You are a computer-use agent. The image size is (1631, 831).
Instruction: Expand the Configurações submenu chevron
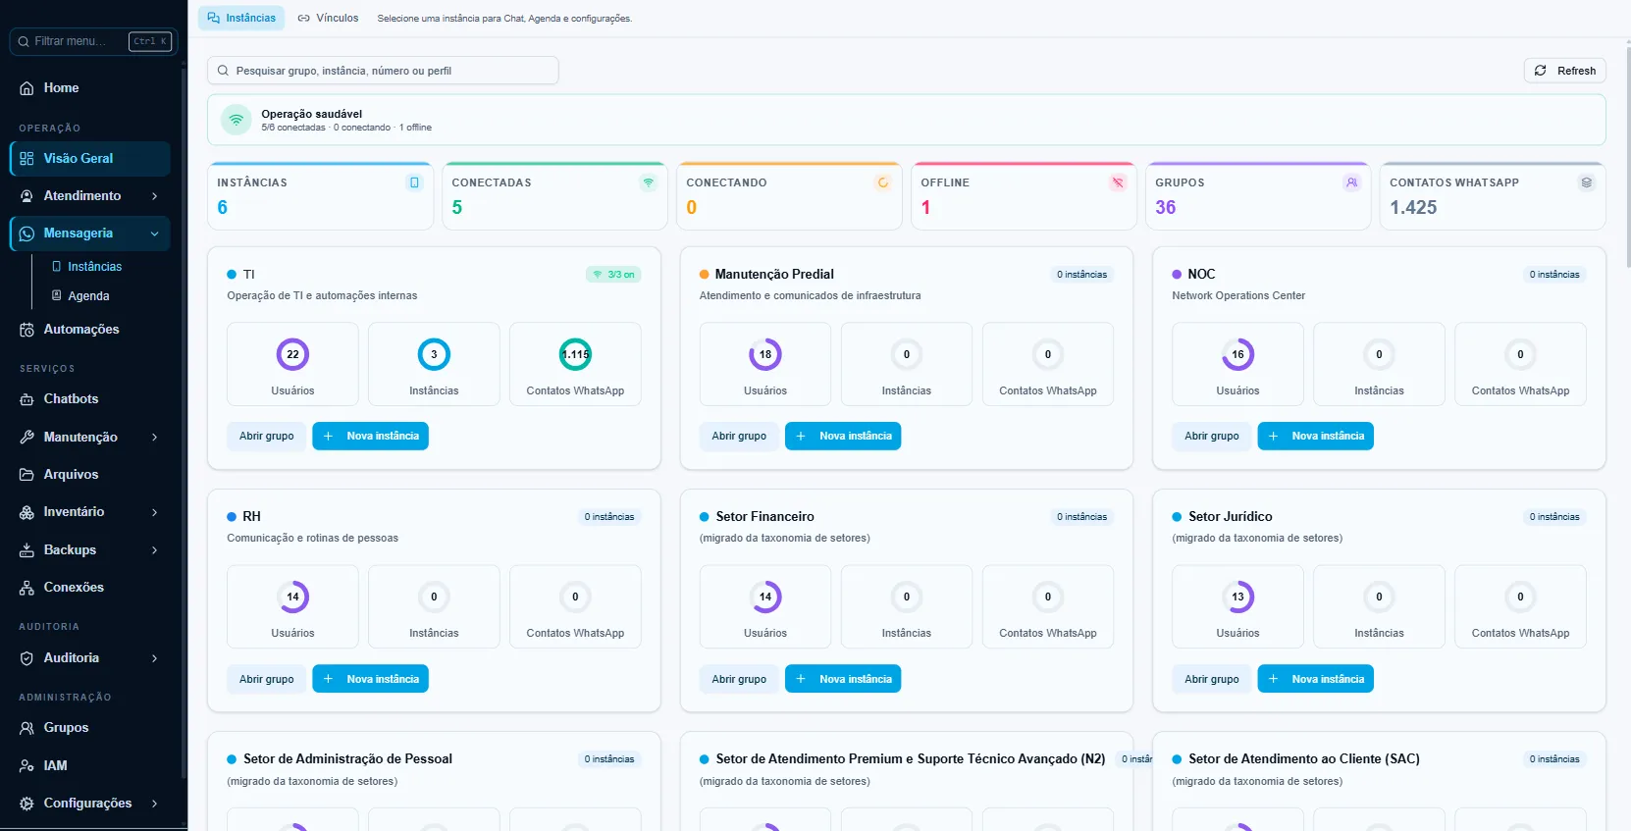tap(155, 804)
